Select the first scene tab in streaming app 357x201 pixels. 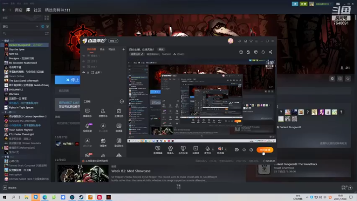click(x=91, y=50)
